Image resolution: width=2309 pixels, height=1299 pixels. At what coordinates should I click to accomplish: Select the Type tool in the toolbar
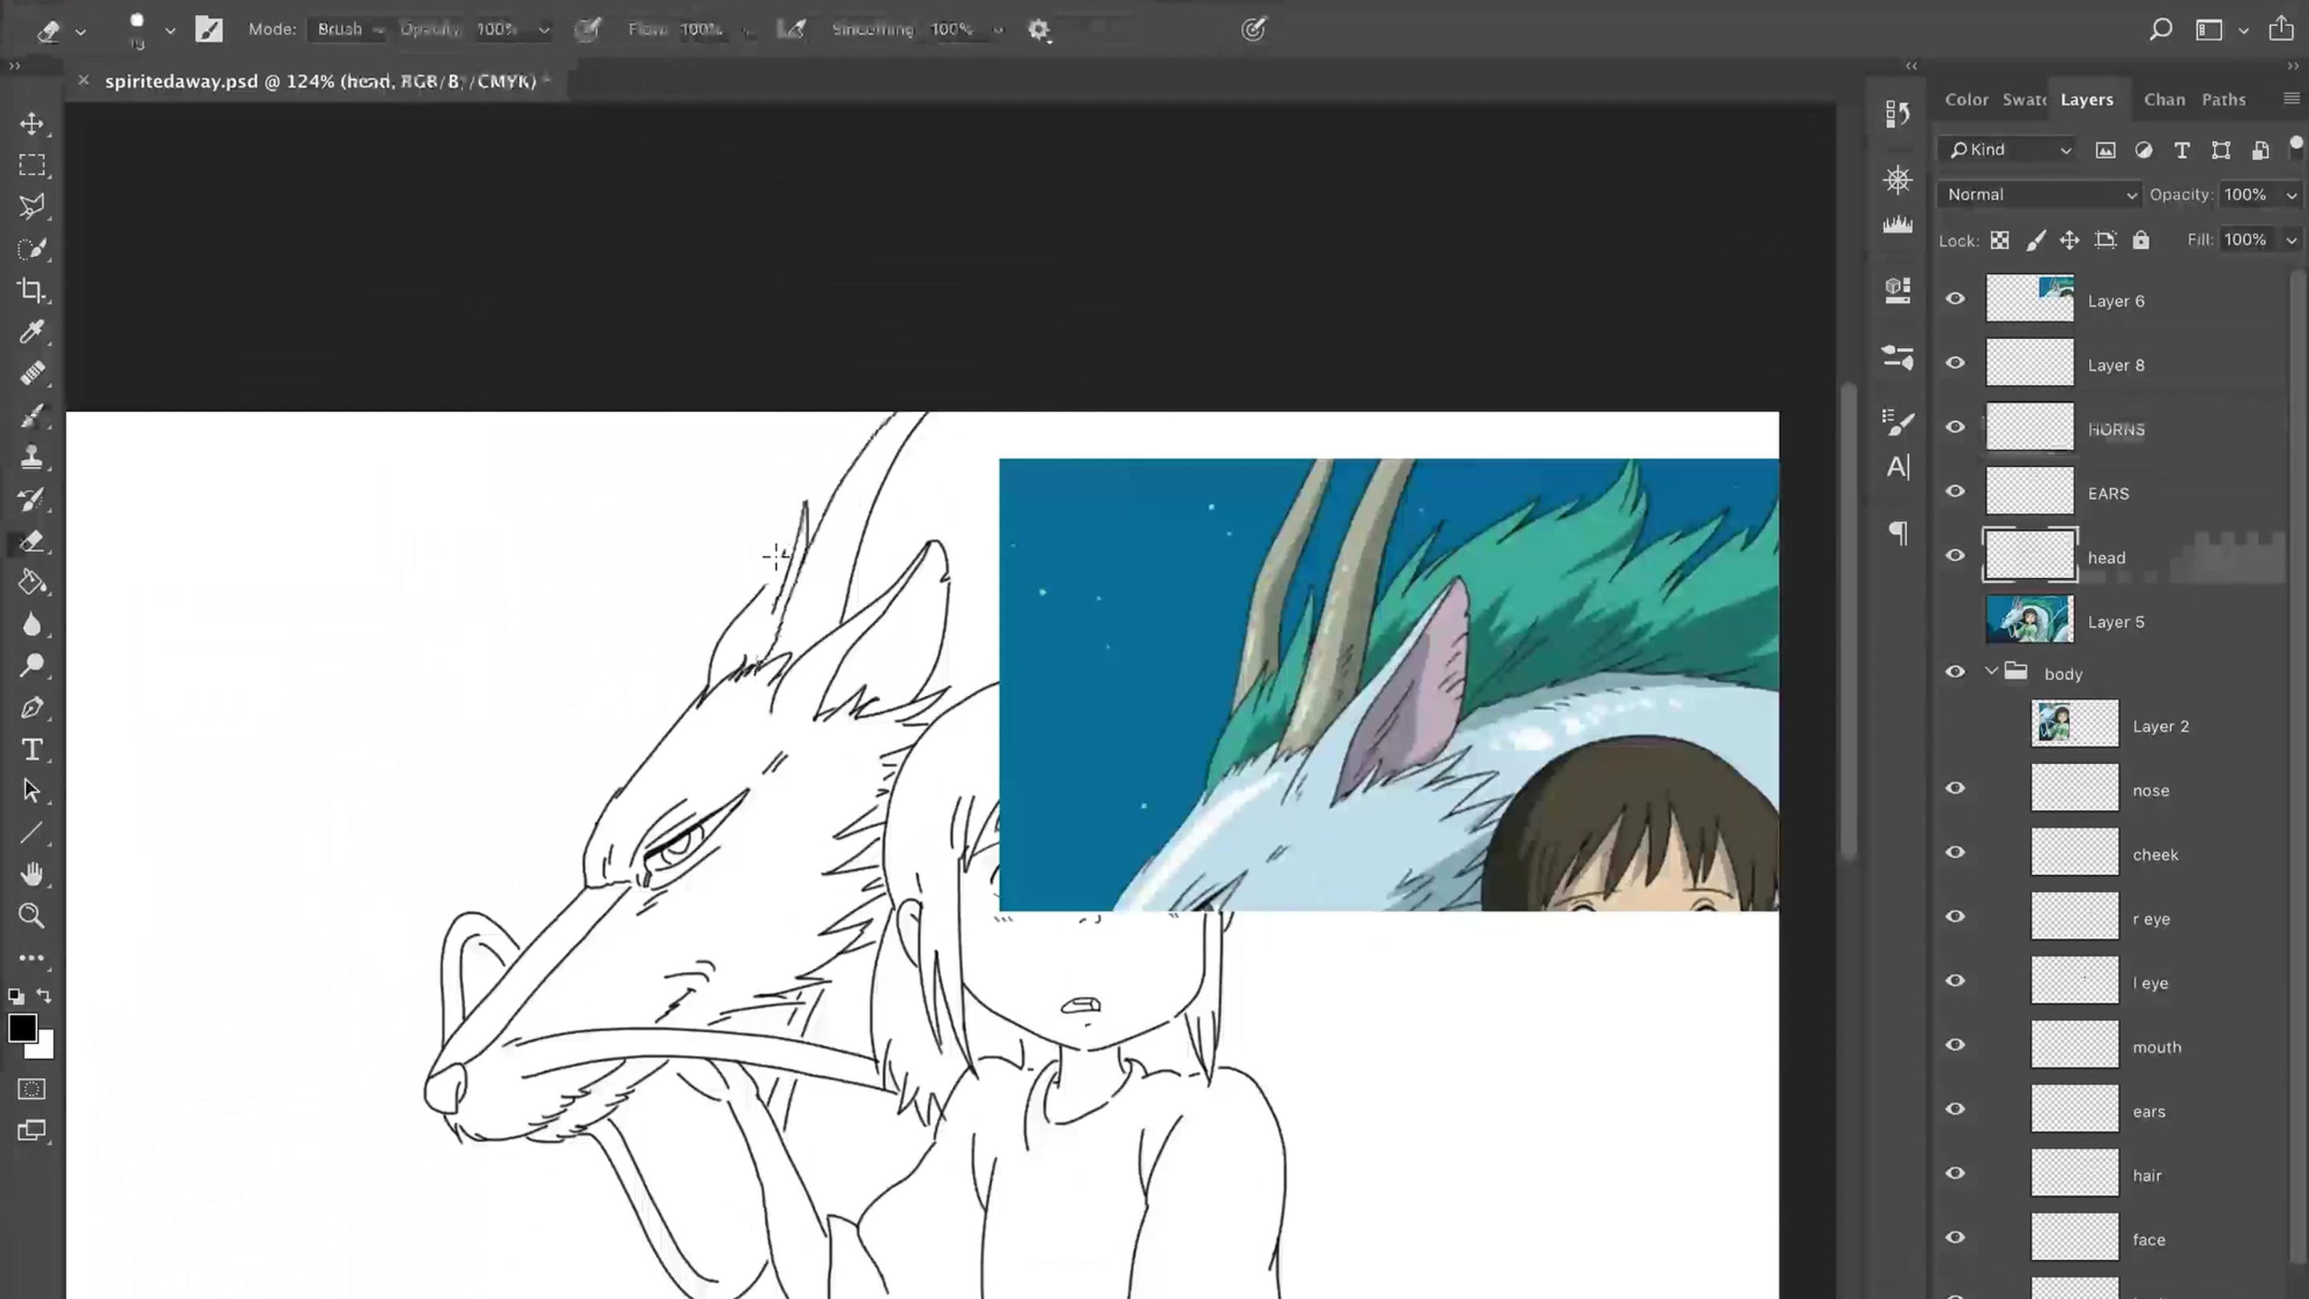coord(32,750)
